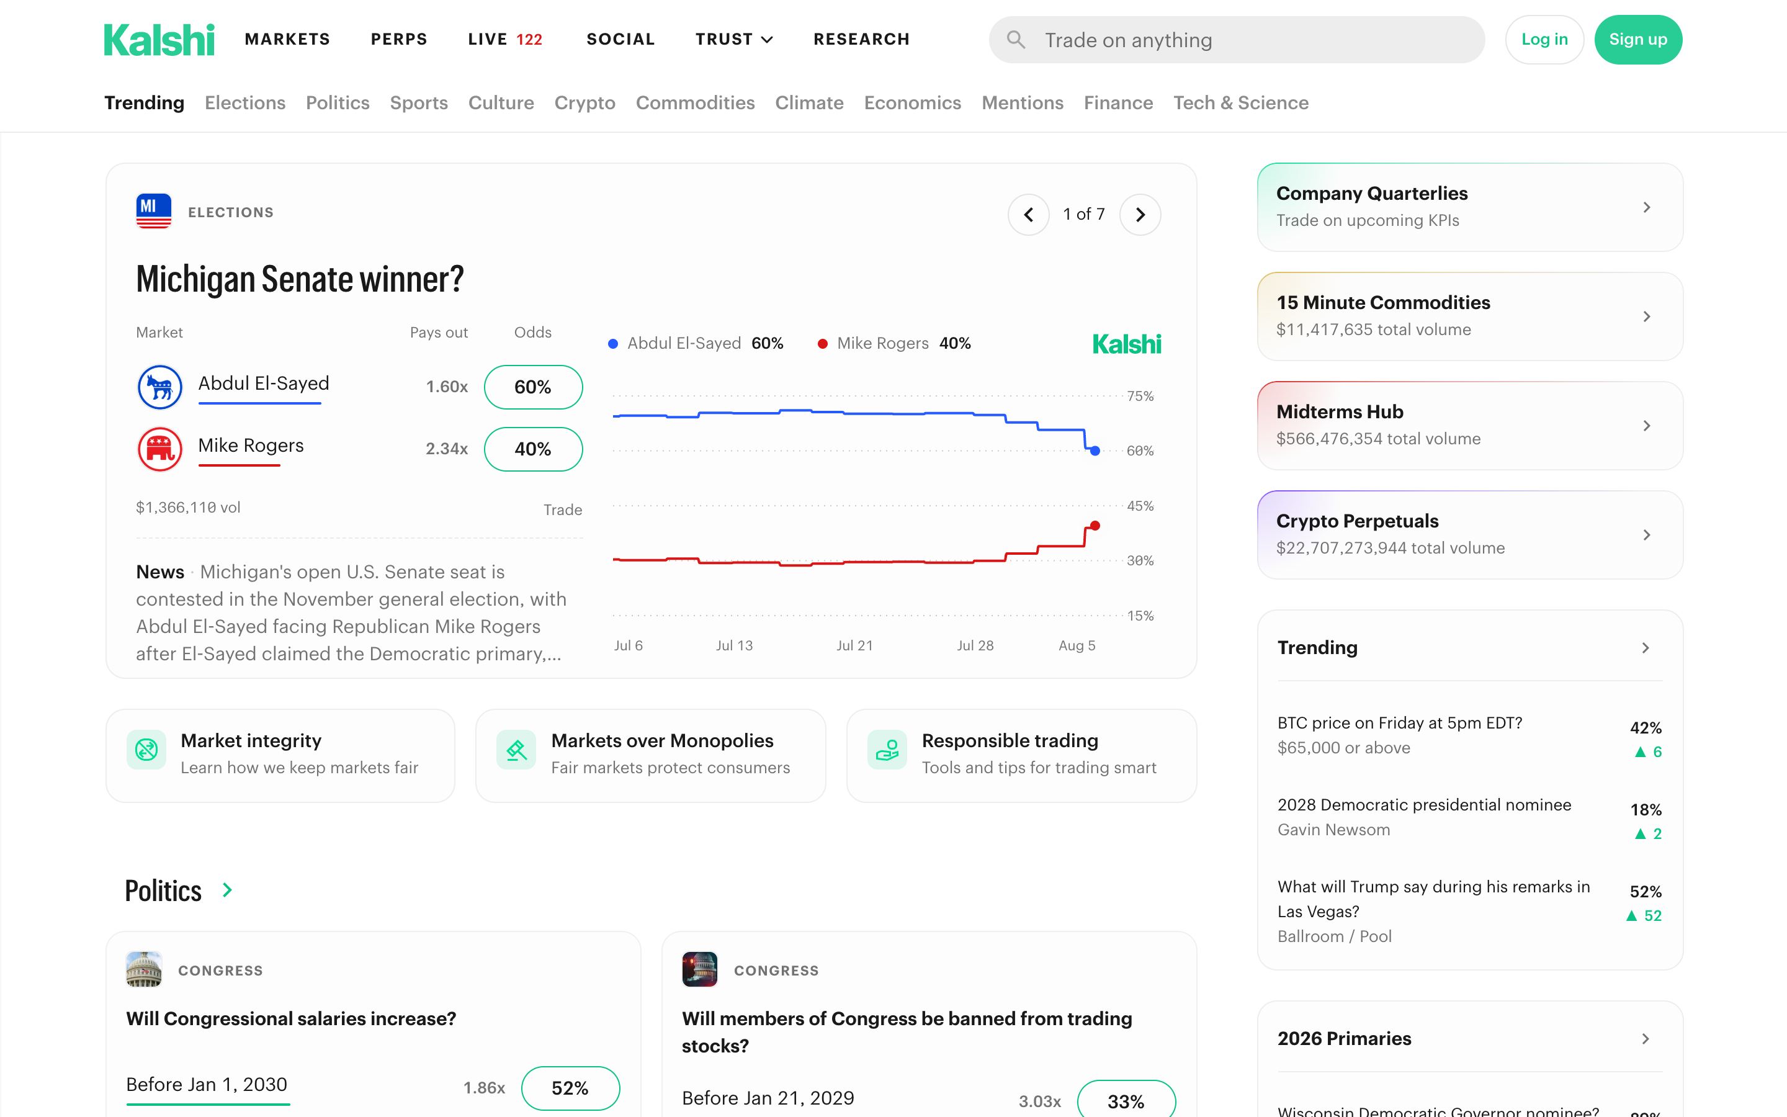Click the blue El-Sayed chart endpoint marker

pos(1095,451)
